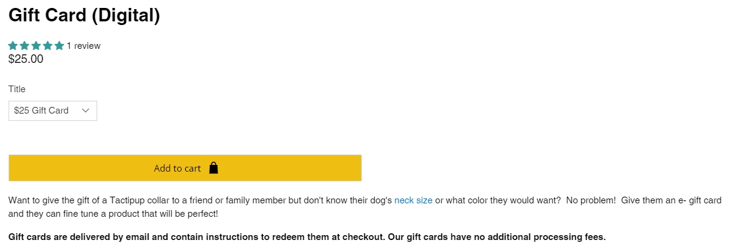
Task: Click the $25.00 price text
Action: 26,59
